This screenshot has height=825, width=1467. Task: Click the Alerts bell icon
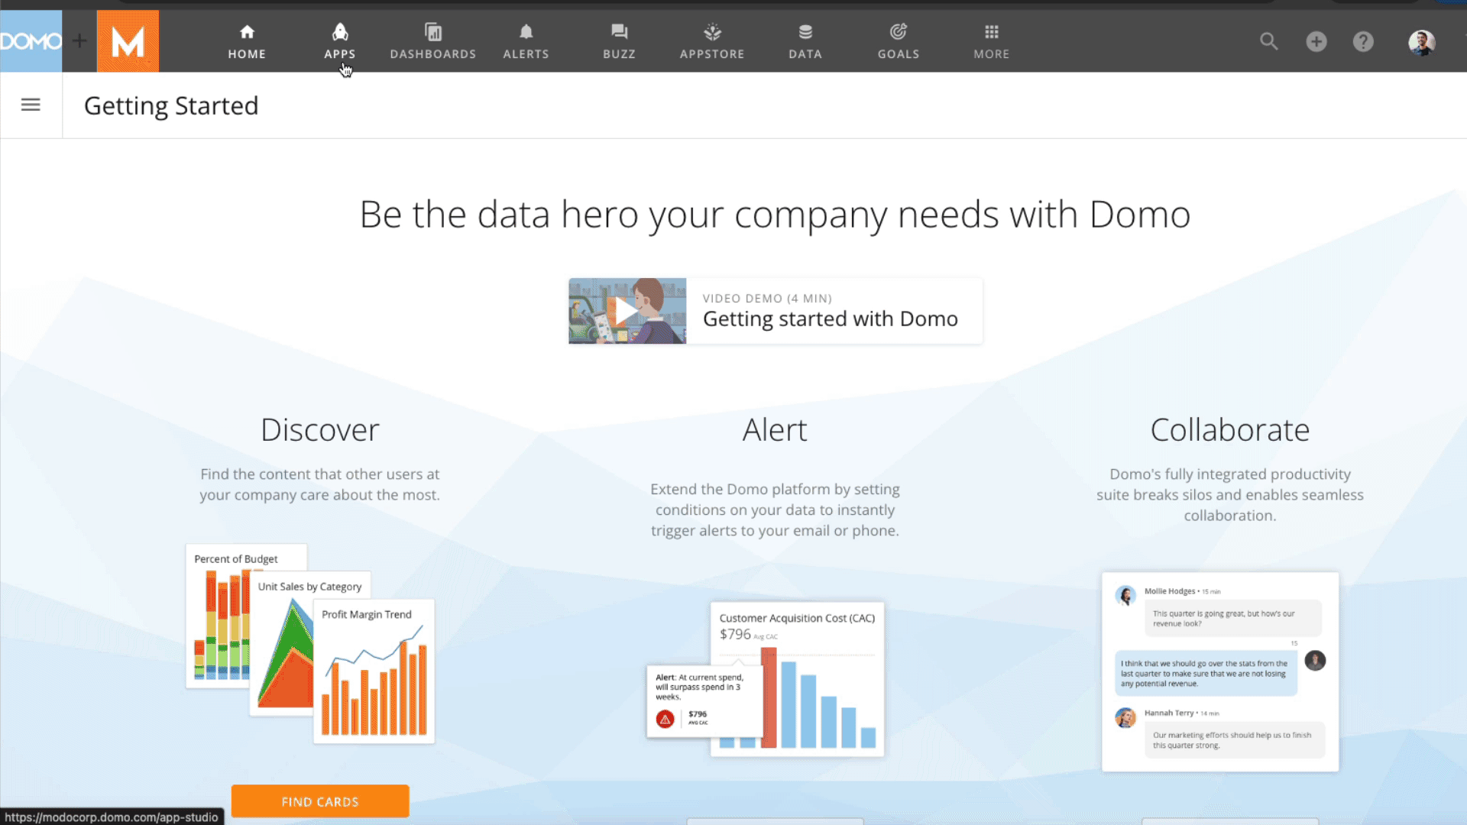coord(526,32)
